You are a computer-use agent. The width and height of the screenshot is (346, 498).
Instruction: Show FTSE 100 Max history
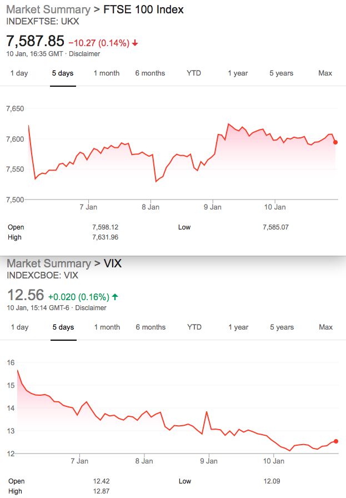pyautogui.click(x=325, y=73)
